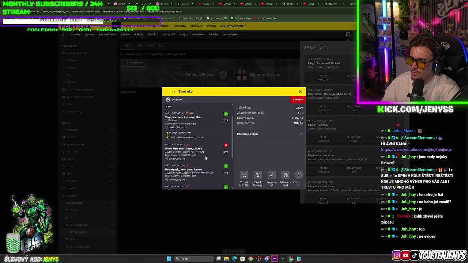Go to previous ticket with up chevron
Image resolution: width=468 pixels, height=263 pixels.
[x=167, y=91]
